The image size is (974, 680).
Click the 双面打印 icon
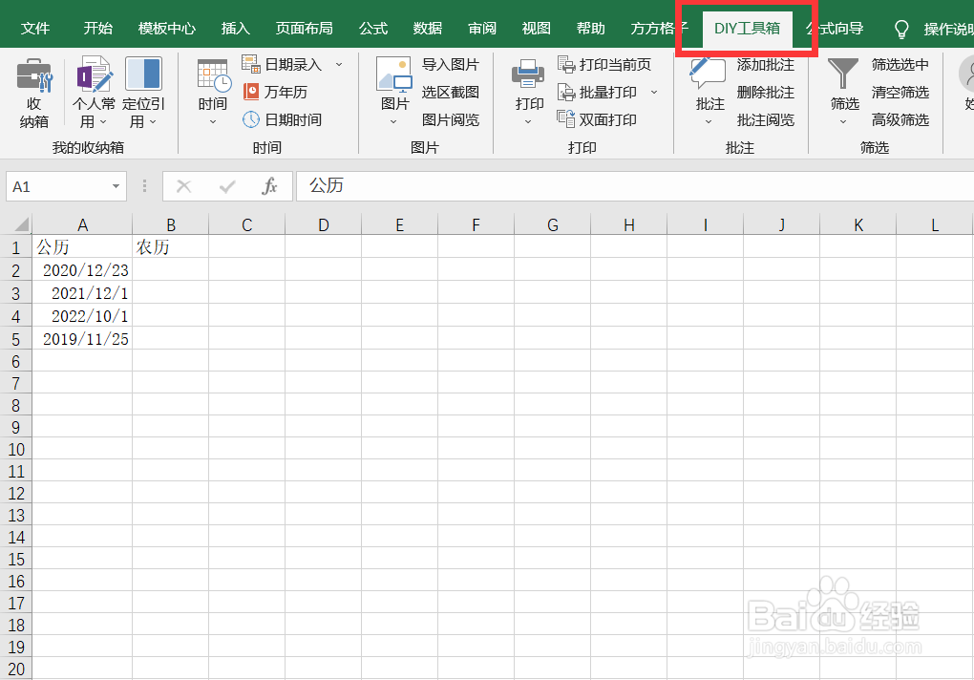coord(566,119)
